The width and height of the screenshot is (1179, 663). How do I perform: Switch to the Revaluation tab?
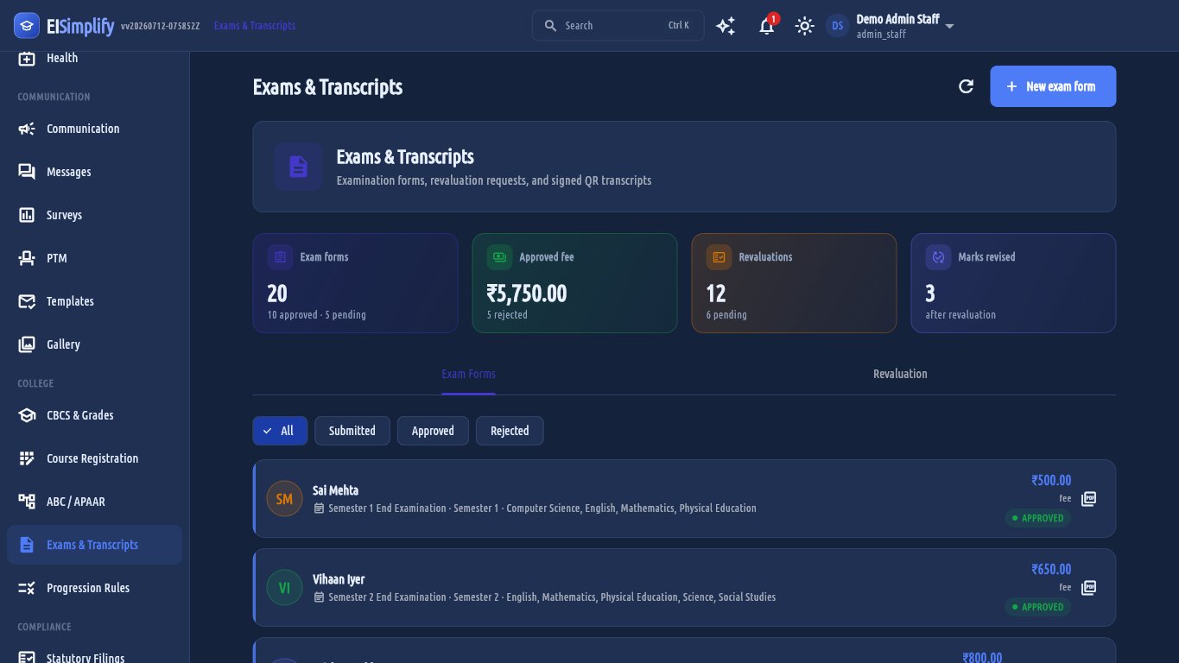tap(900, 374)
